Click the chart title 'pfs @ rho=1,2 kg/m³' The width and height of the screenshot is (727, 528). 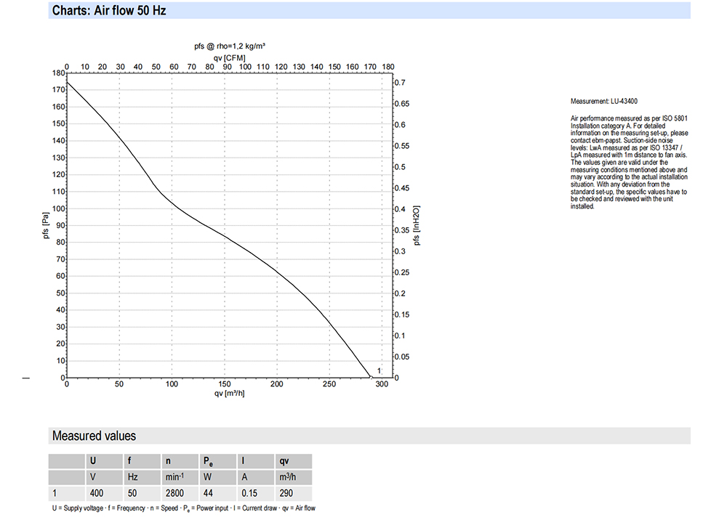coord(230,46)
